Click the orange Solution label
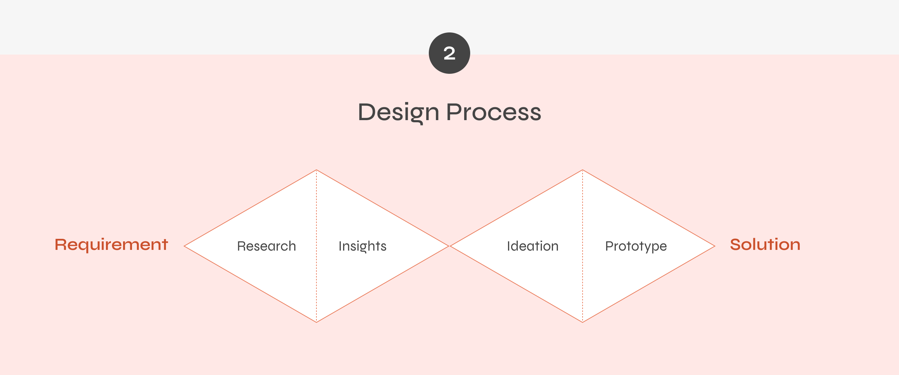This screenshot has height=375, width=899. [x=765, y=245]
